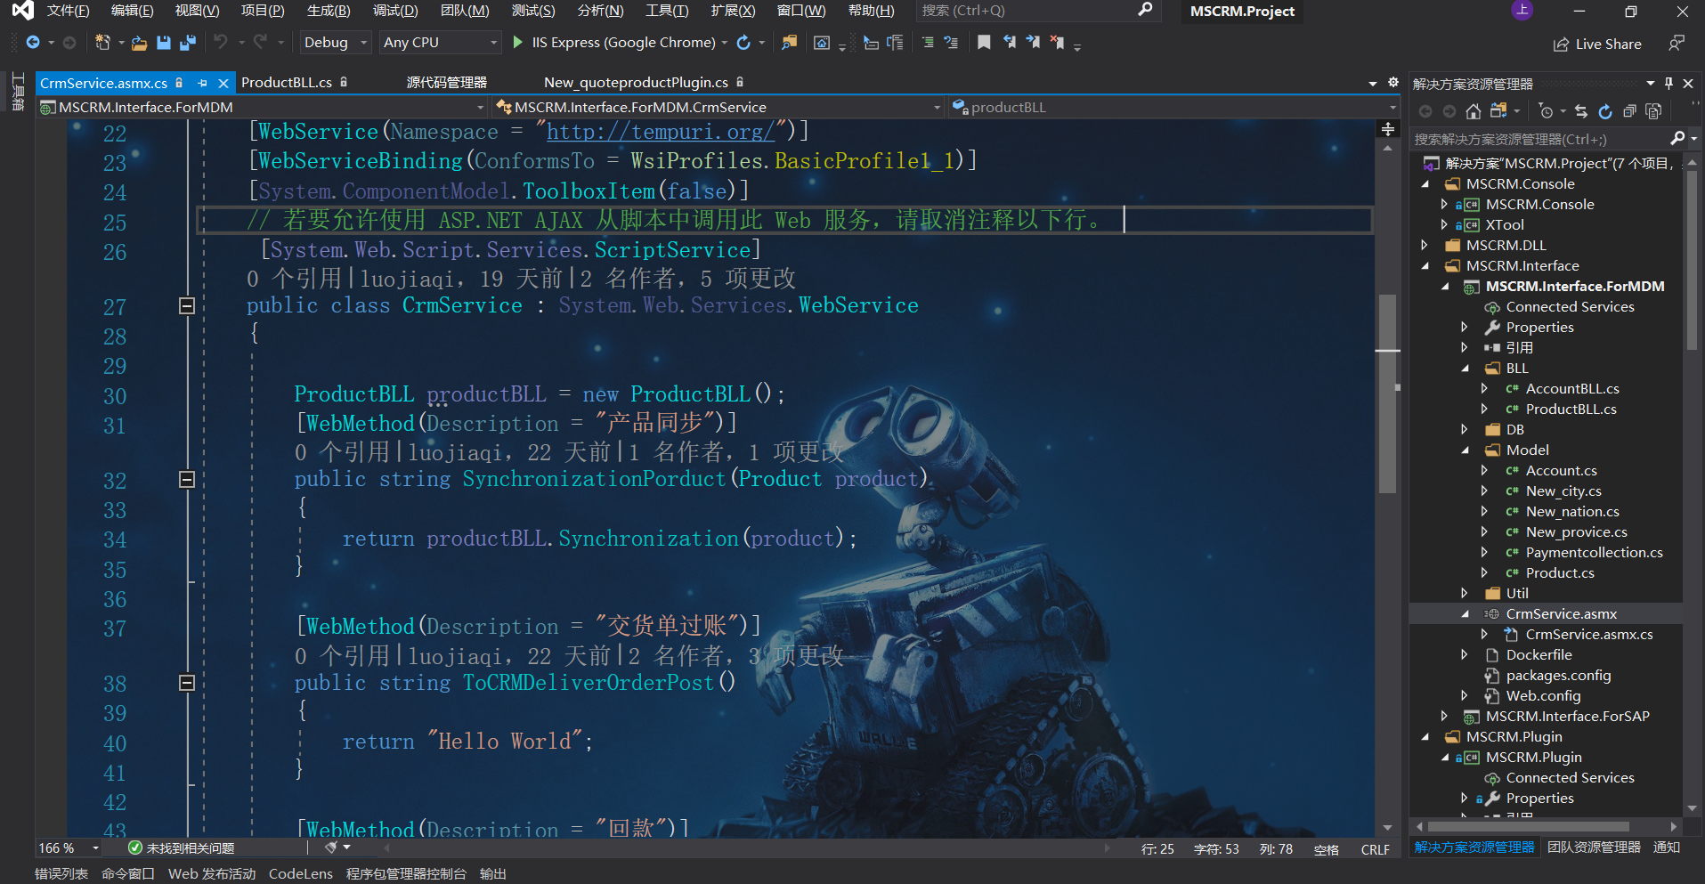
Task: Click the Save All icon
Action: (x=188, y=43)
